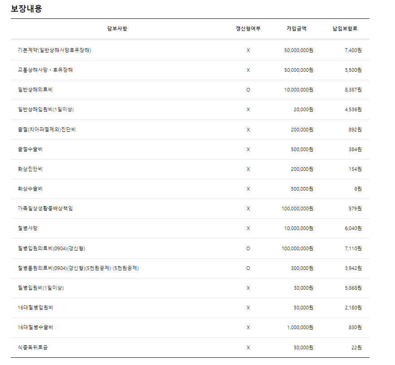395x365 pixels.
Task: Select the 기본계약(일반상해사망후유장해) coverage name
Action: [x=55, y=50]
